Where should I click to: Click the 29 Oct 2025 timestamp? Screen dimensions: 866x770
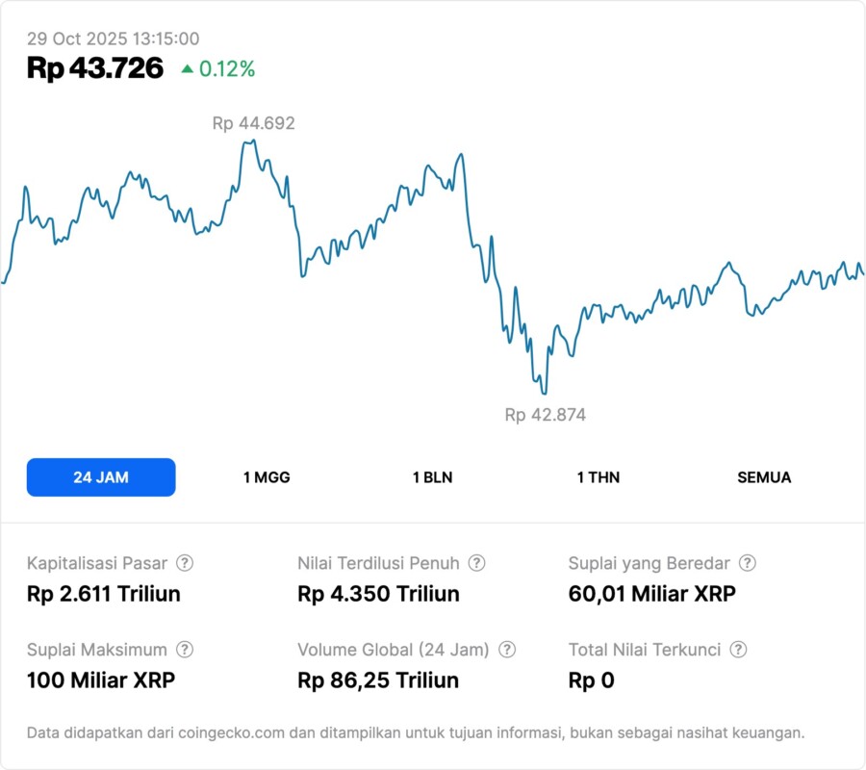113,38
